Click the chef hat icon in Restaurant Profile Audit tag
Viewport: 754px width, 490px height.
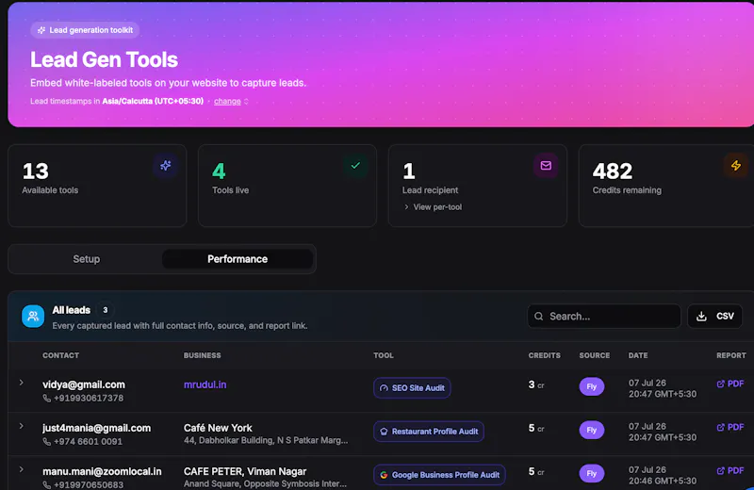click(x=384, y=432)
